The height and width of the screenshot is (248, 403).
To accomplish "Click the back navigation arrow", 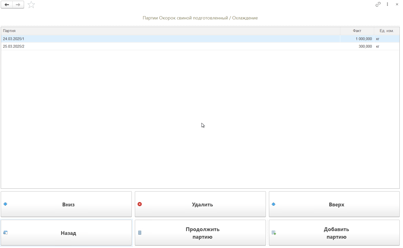I will tap(7, 5).
